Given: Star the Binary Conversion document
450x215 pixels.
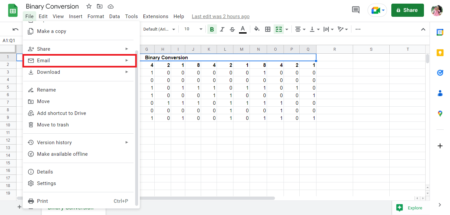Looking at the screenshot, I should pos(89,6).
